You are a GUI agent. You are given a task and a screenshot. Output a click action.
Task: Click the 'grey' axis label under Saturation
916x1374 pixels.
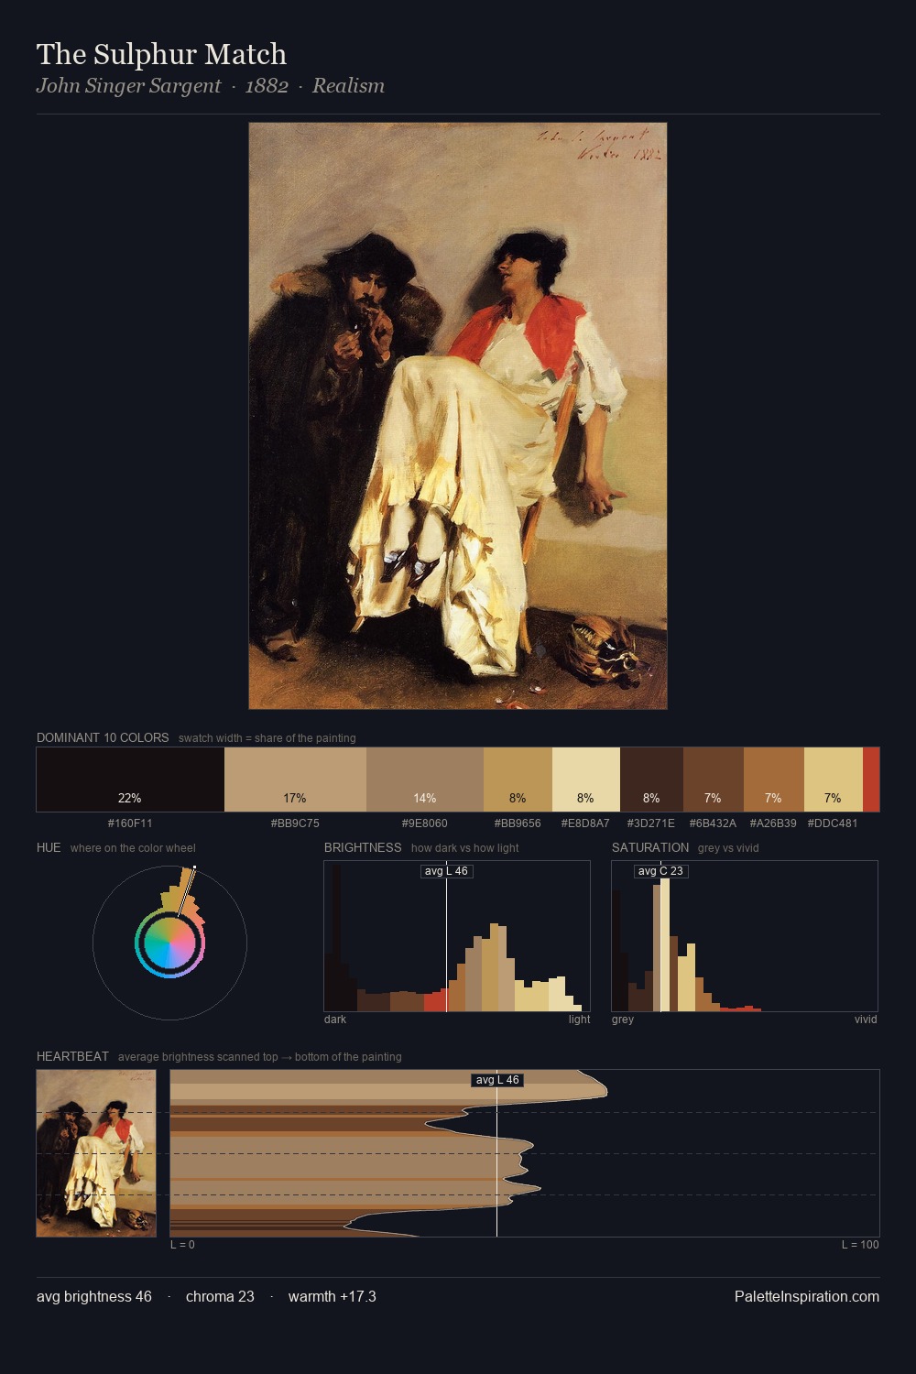623,1020
